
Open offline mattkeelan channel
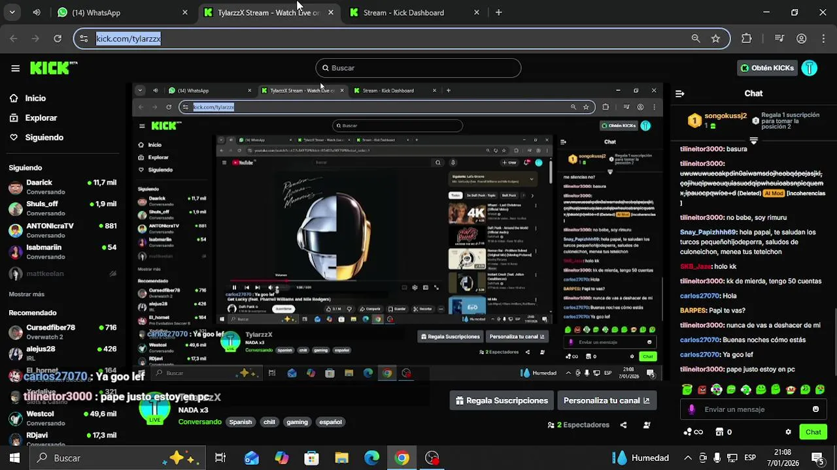coord(63,274)
